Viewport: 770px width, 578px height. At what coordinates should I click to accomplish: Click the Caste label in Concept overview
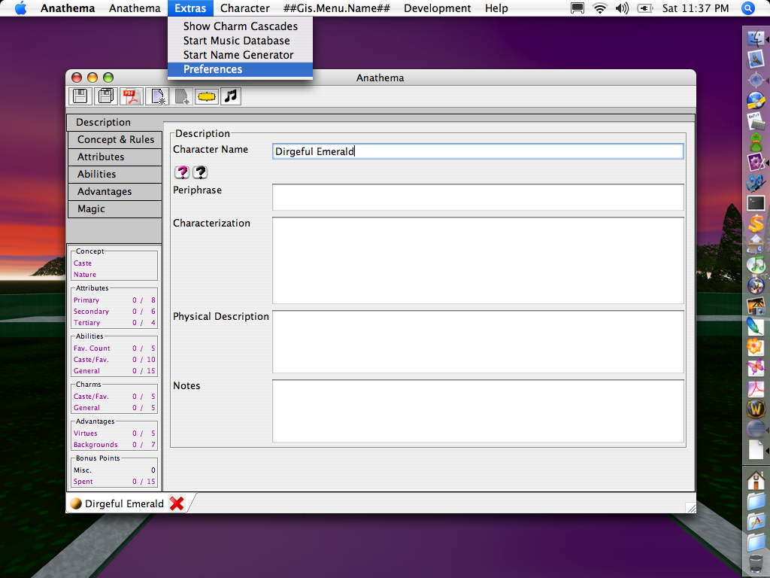click(83, 263)
